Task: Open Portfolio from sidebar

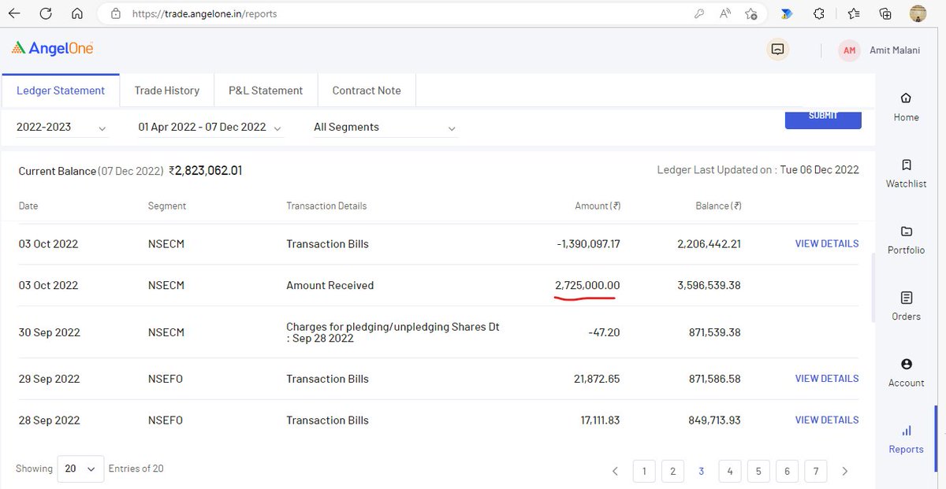Action: pos(906,240)
